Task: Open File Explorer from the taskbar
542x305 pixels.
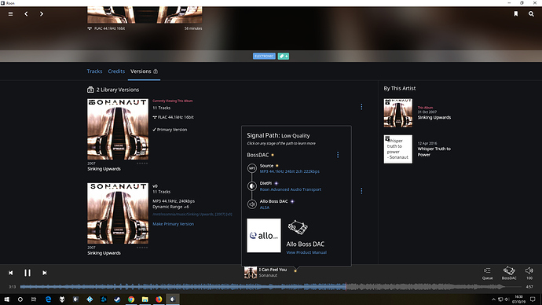Action: (x=145, y=299)
